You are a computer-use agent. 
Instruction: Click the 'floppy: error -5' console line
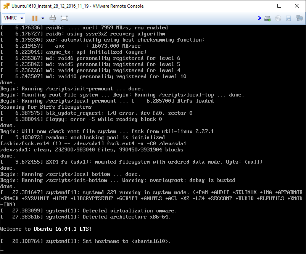(x=81, y=119)
